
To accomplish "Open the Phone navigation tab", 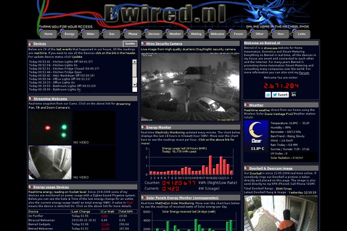I will pyautogui.click(x=133, y=34).
